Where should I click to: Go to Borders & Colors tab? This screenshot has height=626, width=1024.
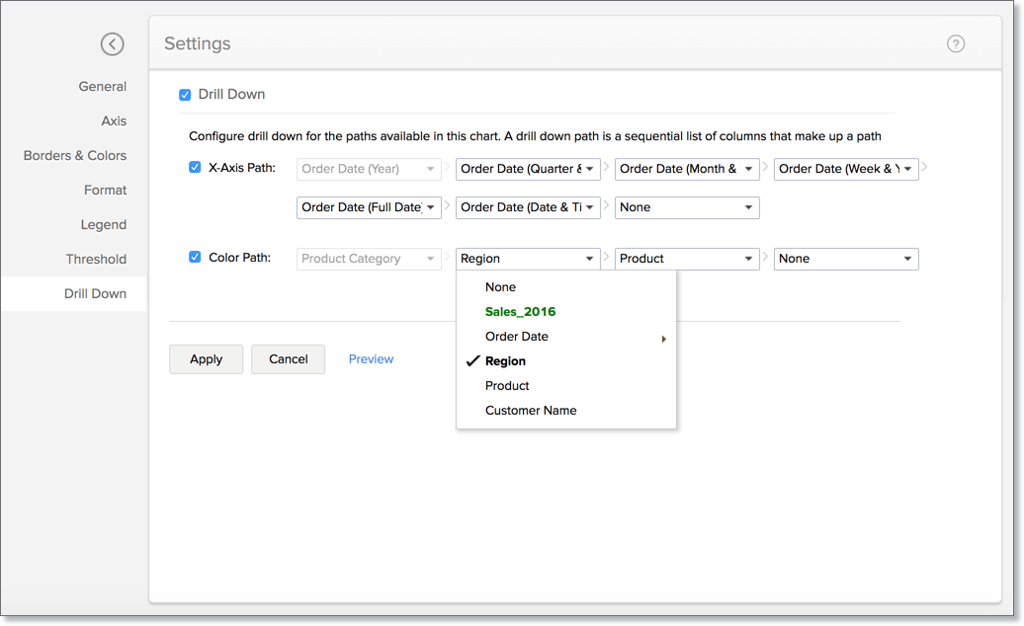pos(75,156)
